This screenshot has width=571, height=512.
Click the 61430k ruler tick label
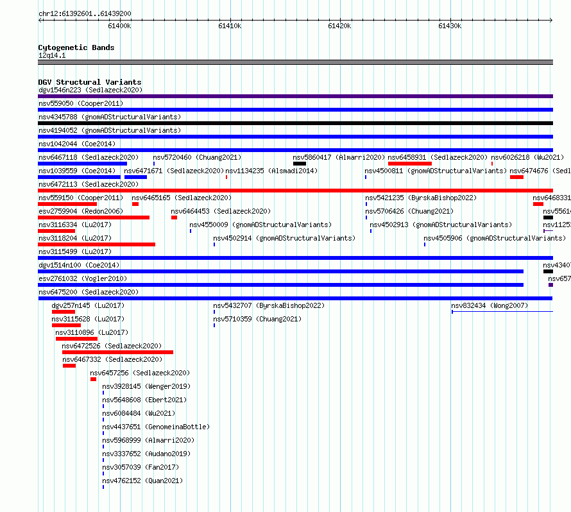(x=450, y=26)
